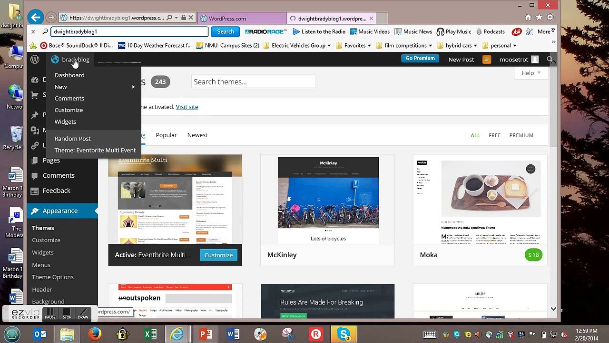
Task: Click the ezvid DRAW button
Action: point(83,313)
